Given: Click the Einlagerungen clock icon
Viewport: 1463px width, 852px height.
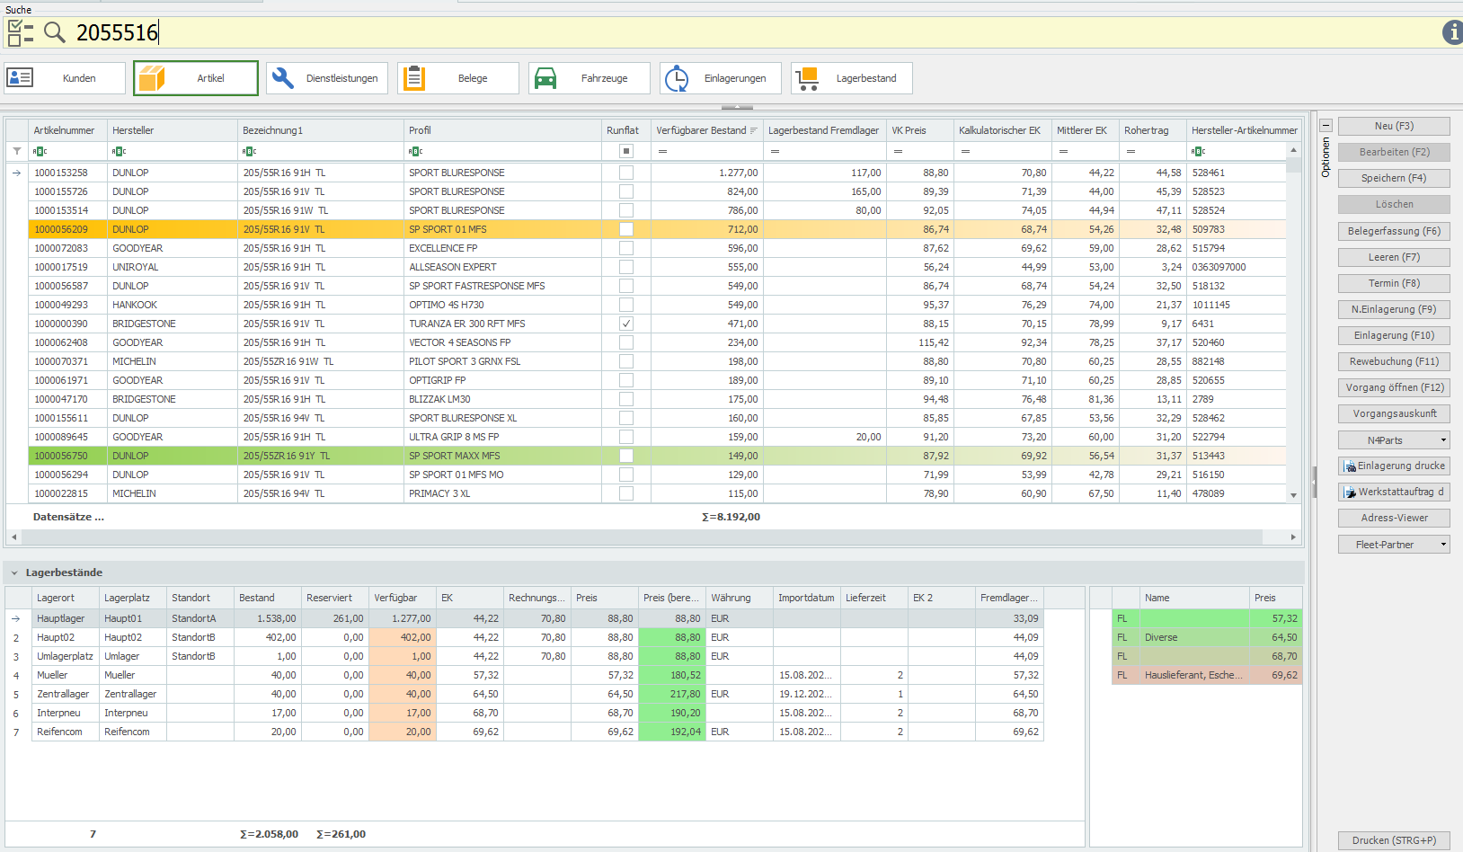Looking at the screenshot, I should [677, 78].
